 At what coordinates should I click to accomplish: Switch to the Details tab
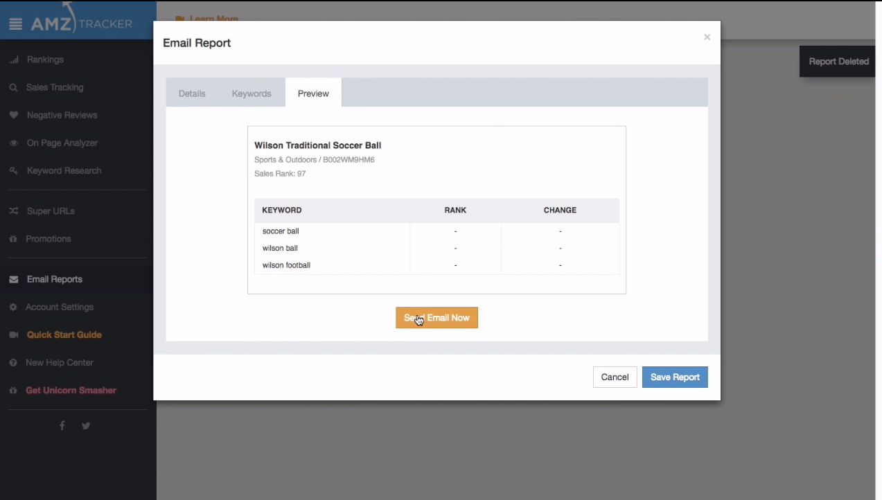click(192, 93)
